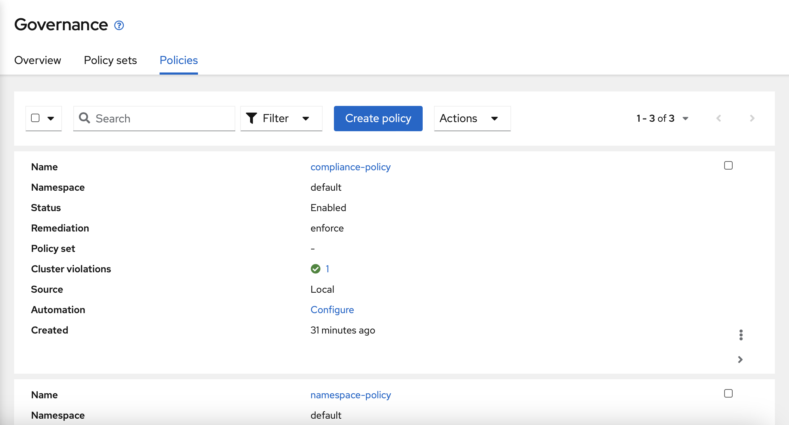
Task: Toggle the top-left select-all checkbox
Action: (35, 118)
